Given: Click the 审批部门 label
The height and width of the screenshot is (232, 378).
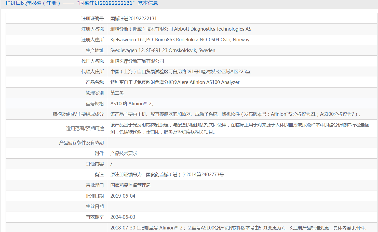Looking at the screenshot, I should pos(95,185).
